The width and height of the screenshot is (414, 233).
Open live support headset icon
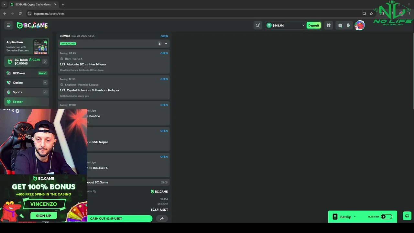(407, 216)
